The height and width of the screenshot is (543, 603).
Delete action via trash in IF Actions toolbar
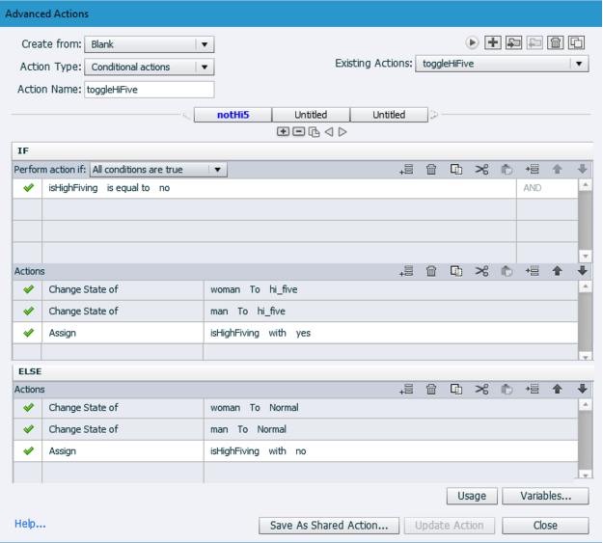click(431, 271)
